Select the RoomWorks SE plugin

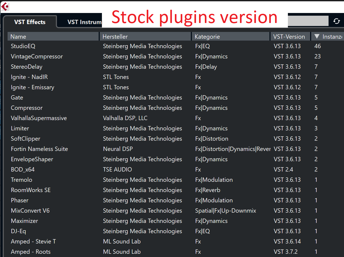[x=31, y=190]
